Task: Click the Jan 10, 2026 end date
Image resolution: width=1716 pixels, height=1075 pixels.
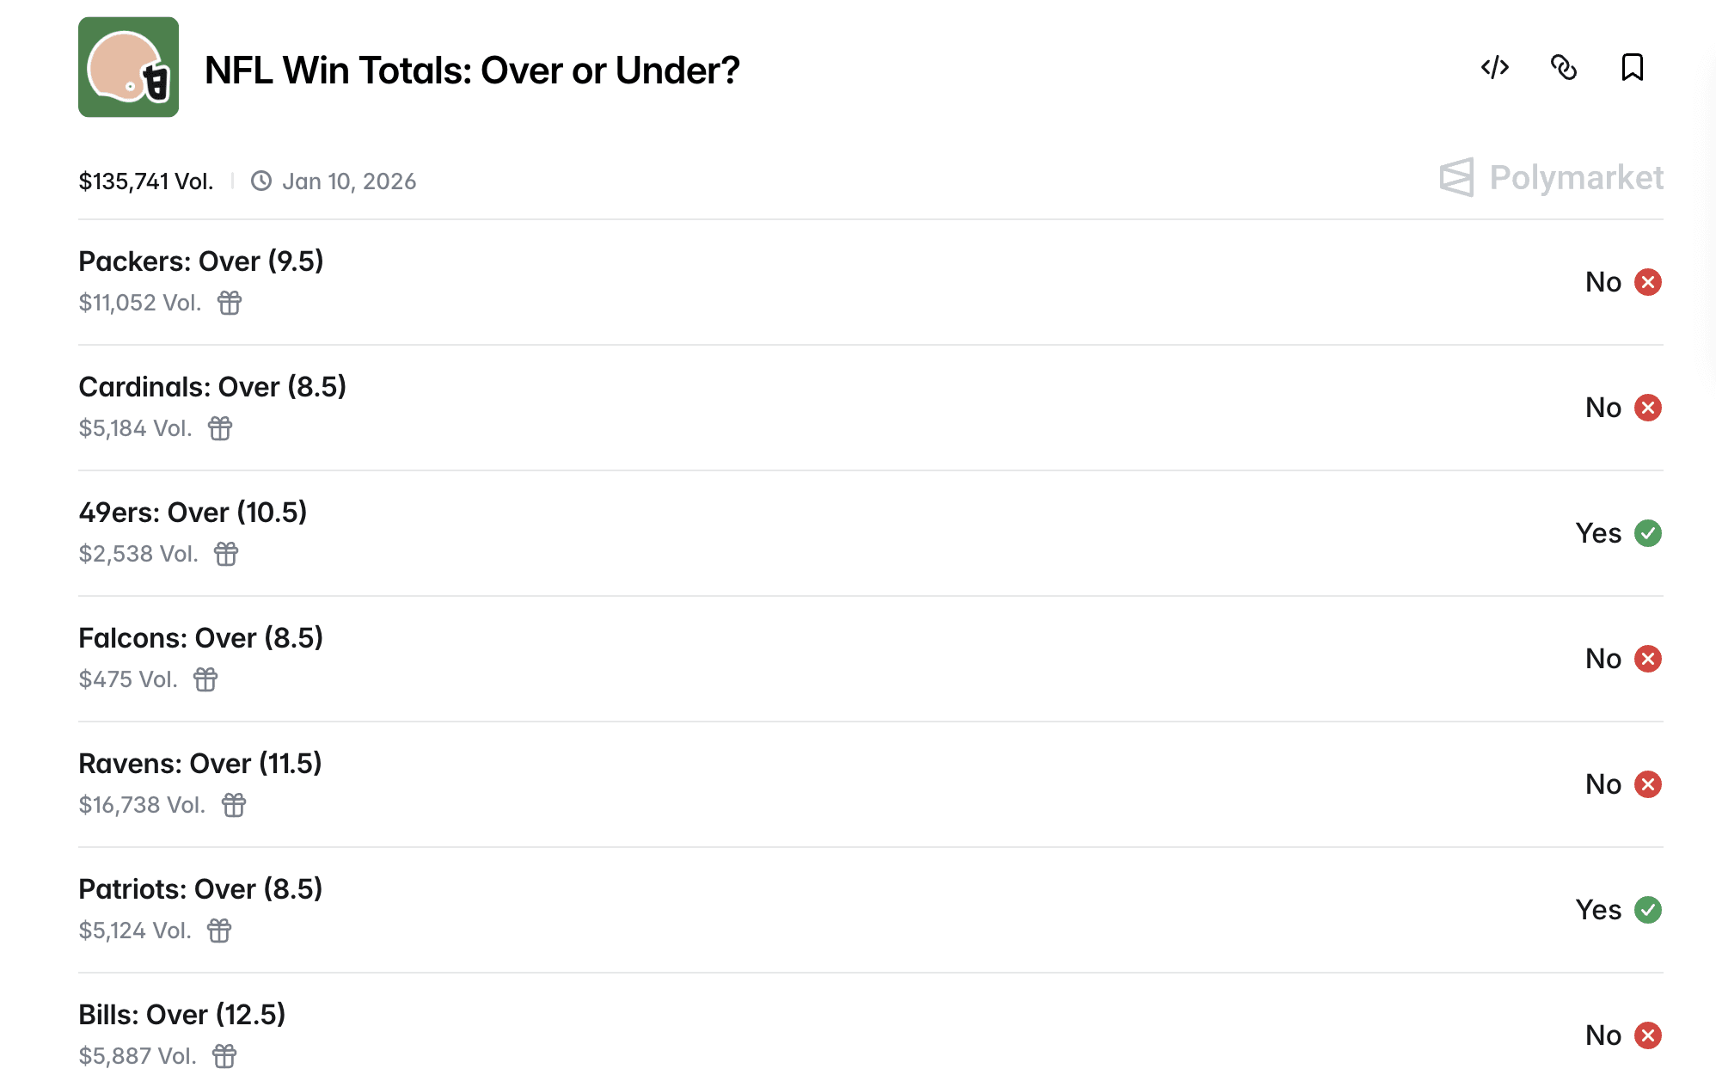Action: click(x=348, y=181)
